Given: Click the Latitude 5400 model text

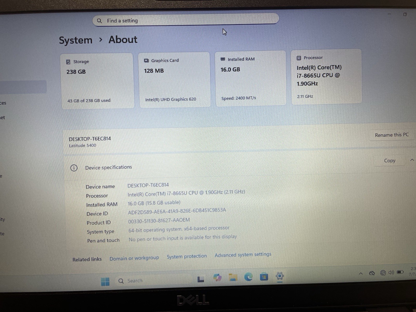Looking at the screenshot, I should 82,146.
